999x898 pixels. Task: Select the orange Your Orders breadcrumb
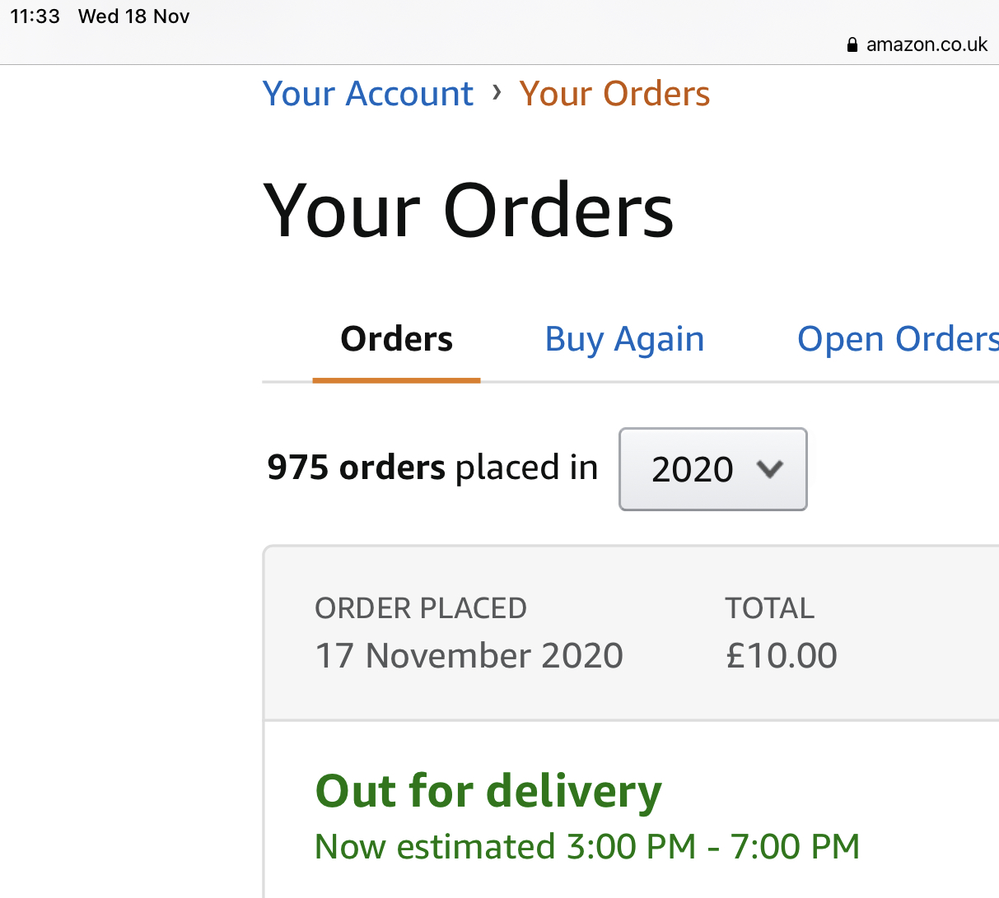(614, 94)
